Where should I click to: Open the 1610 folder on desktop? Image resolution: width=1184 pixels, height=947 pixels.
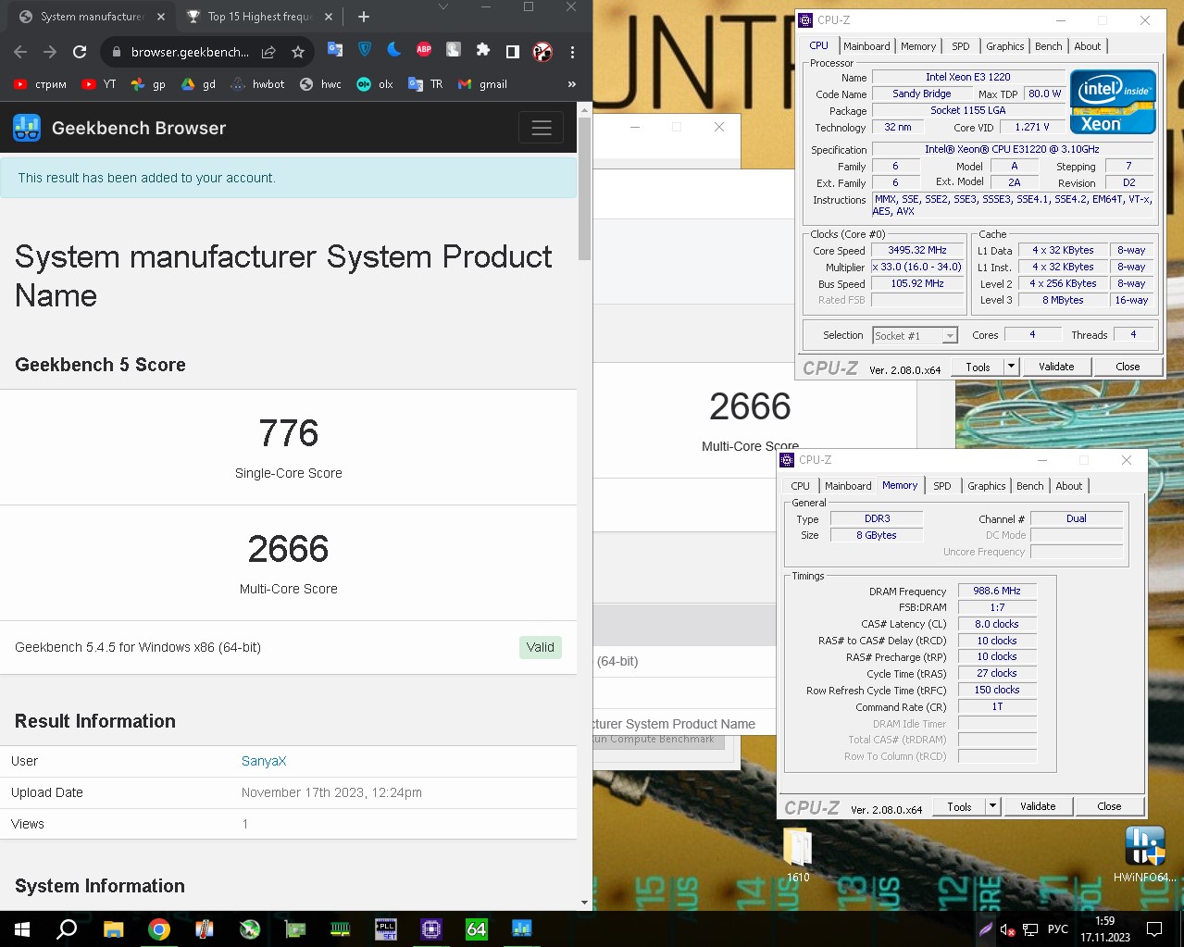pos(798,854)
